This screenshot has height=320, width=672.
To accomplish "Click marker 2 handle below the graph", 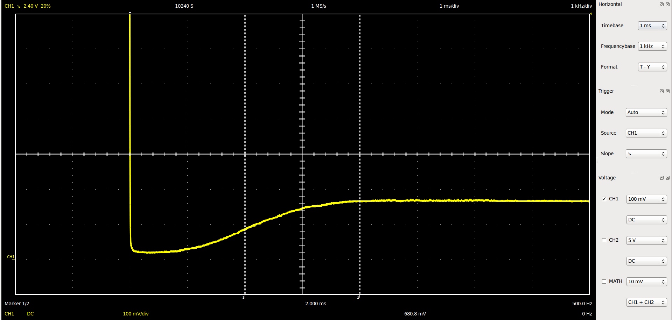I will (359, 297).
